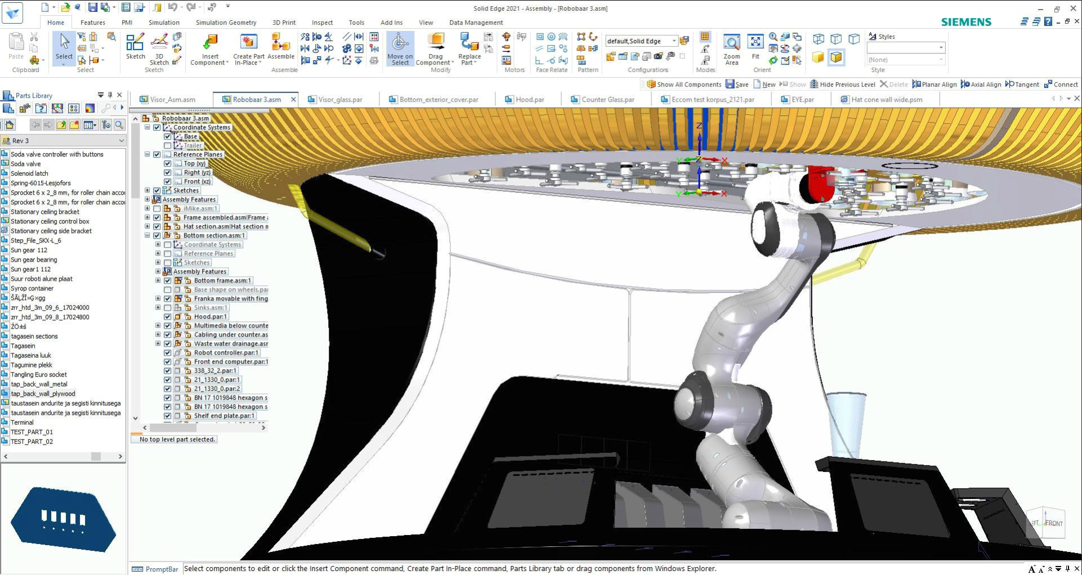1082x575 pixels.
Task: Expand the Bottom frame.asm:1 node
Action: point(158,281)
